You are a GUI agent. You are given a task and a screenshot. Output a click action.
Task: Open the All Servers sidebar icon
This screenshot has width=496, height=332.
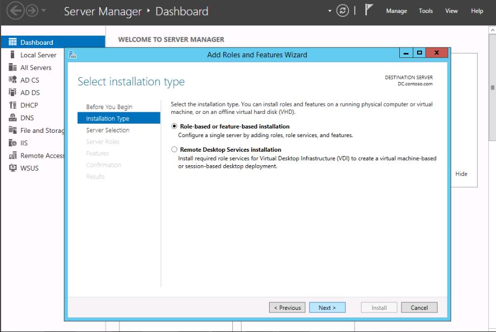pos(12,67)
